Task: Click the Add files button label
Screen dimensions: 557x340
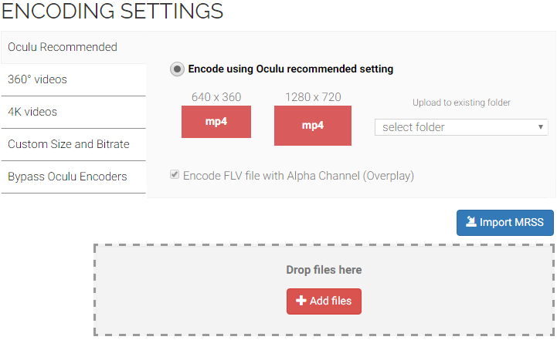Action: click(331, 301)
